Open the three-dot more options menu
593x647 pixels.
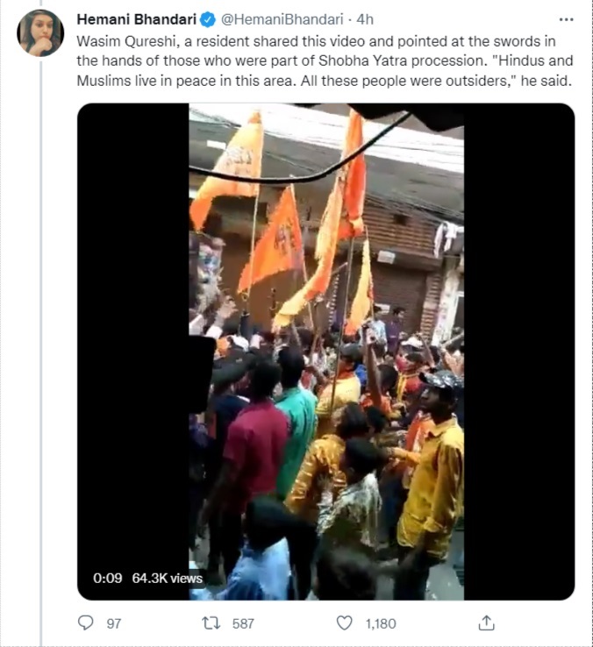[x=566, y=19]
